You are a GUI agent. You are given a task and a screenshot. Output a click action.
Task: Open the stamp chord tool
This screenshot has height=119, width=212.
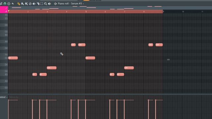[9, 4]
